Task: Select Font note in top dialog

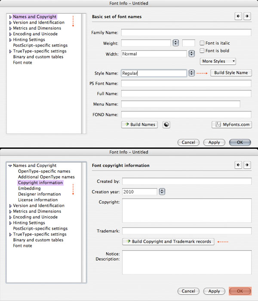Action: [x=22, y=63]
